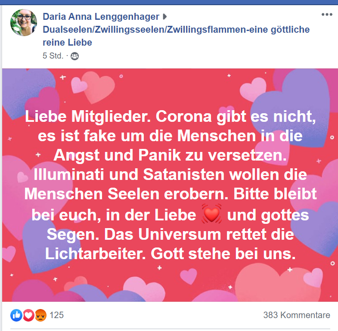Click the orange angry face reaction icon
The height and width of the screenshot is (331, 338).
coord(40,315)
